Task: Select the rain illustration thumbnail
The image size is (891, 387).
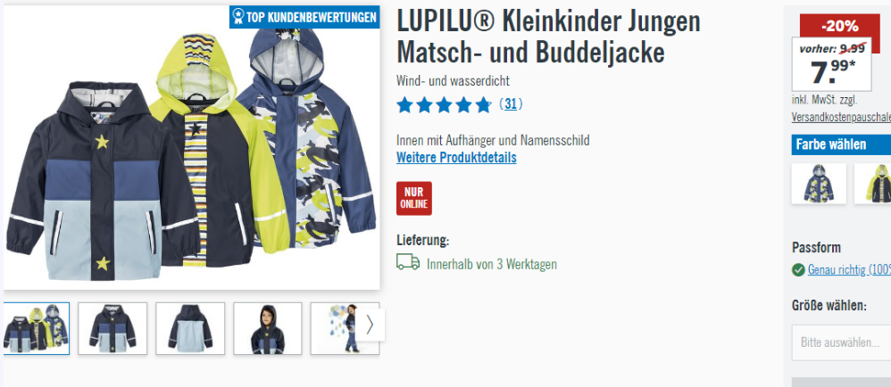Action: (x=334, y=328)
